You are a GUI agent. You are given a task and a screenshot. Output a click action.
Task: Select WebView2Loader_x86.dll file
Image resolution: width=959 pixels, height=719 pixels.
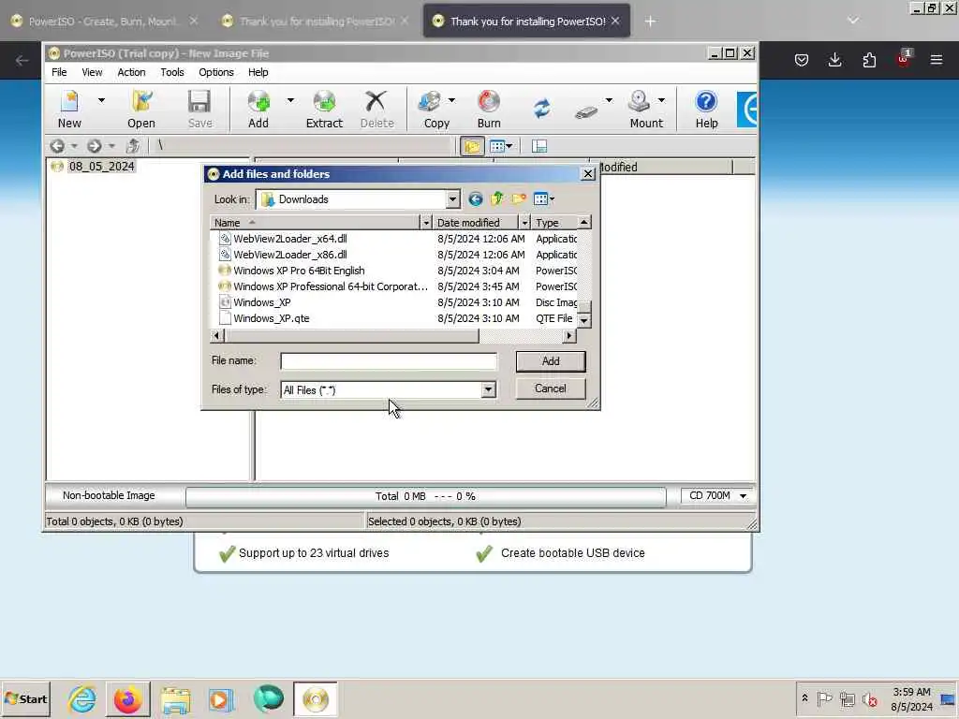(290, 255)
